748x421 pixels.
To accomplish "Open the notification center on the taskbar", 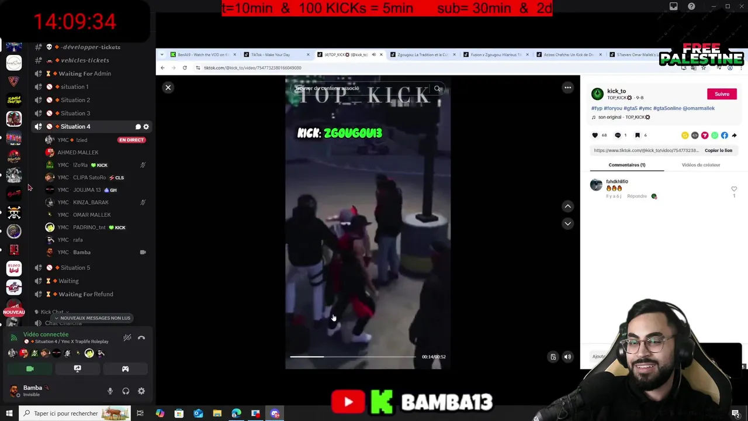I will pos(736,413).
